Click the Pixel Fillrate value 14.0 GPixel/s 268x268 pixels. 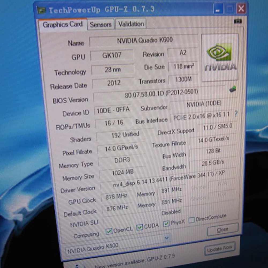coord(121,148)
